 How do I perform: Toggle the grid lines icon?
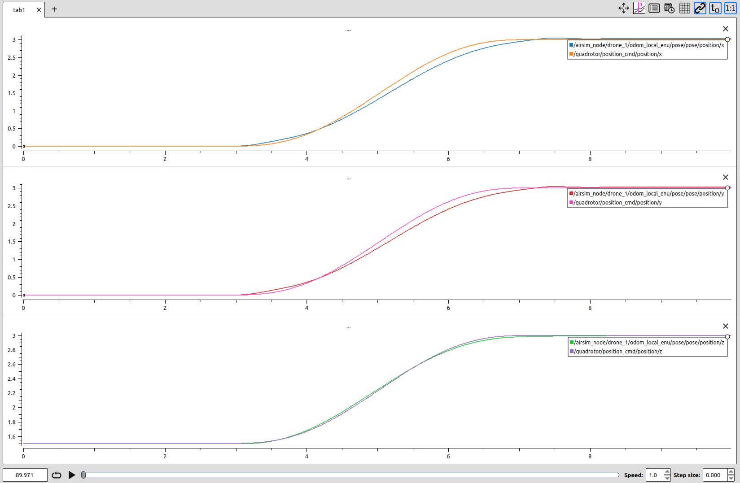(x=685, y=8)
